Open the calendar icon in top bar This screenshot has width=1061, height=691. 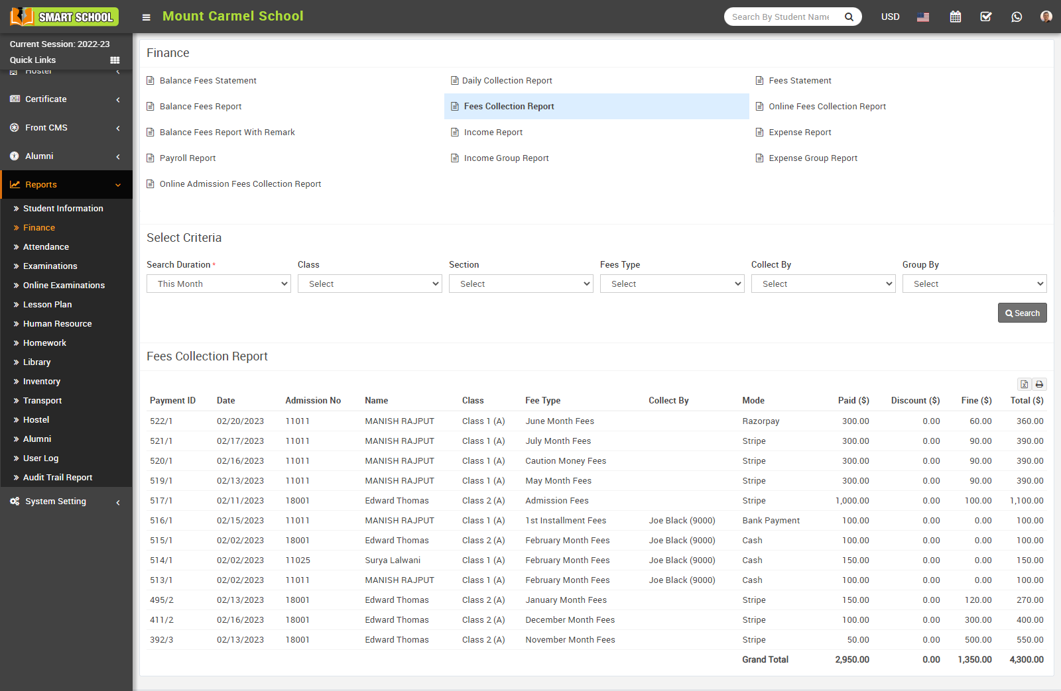tap(955, 17)
